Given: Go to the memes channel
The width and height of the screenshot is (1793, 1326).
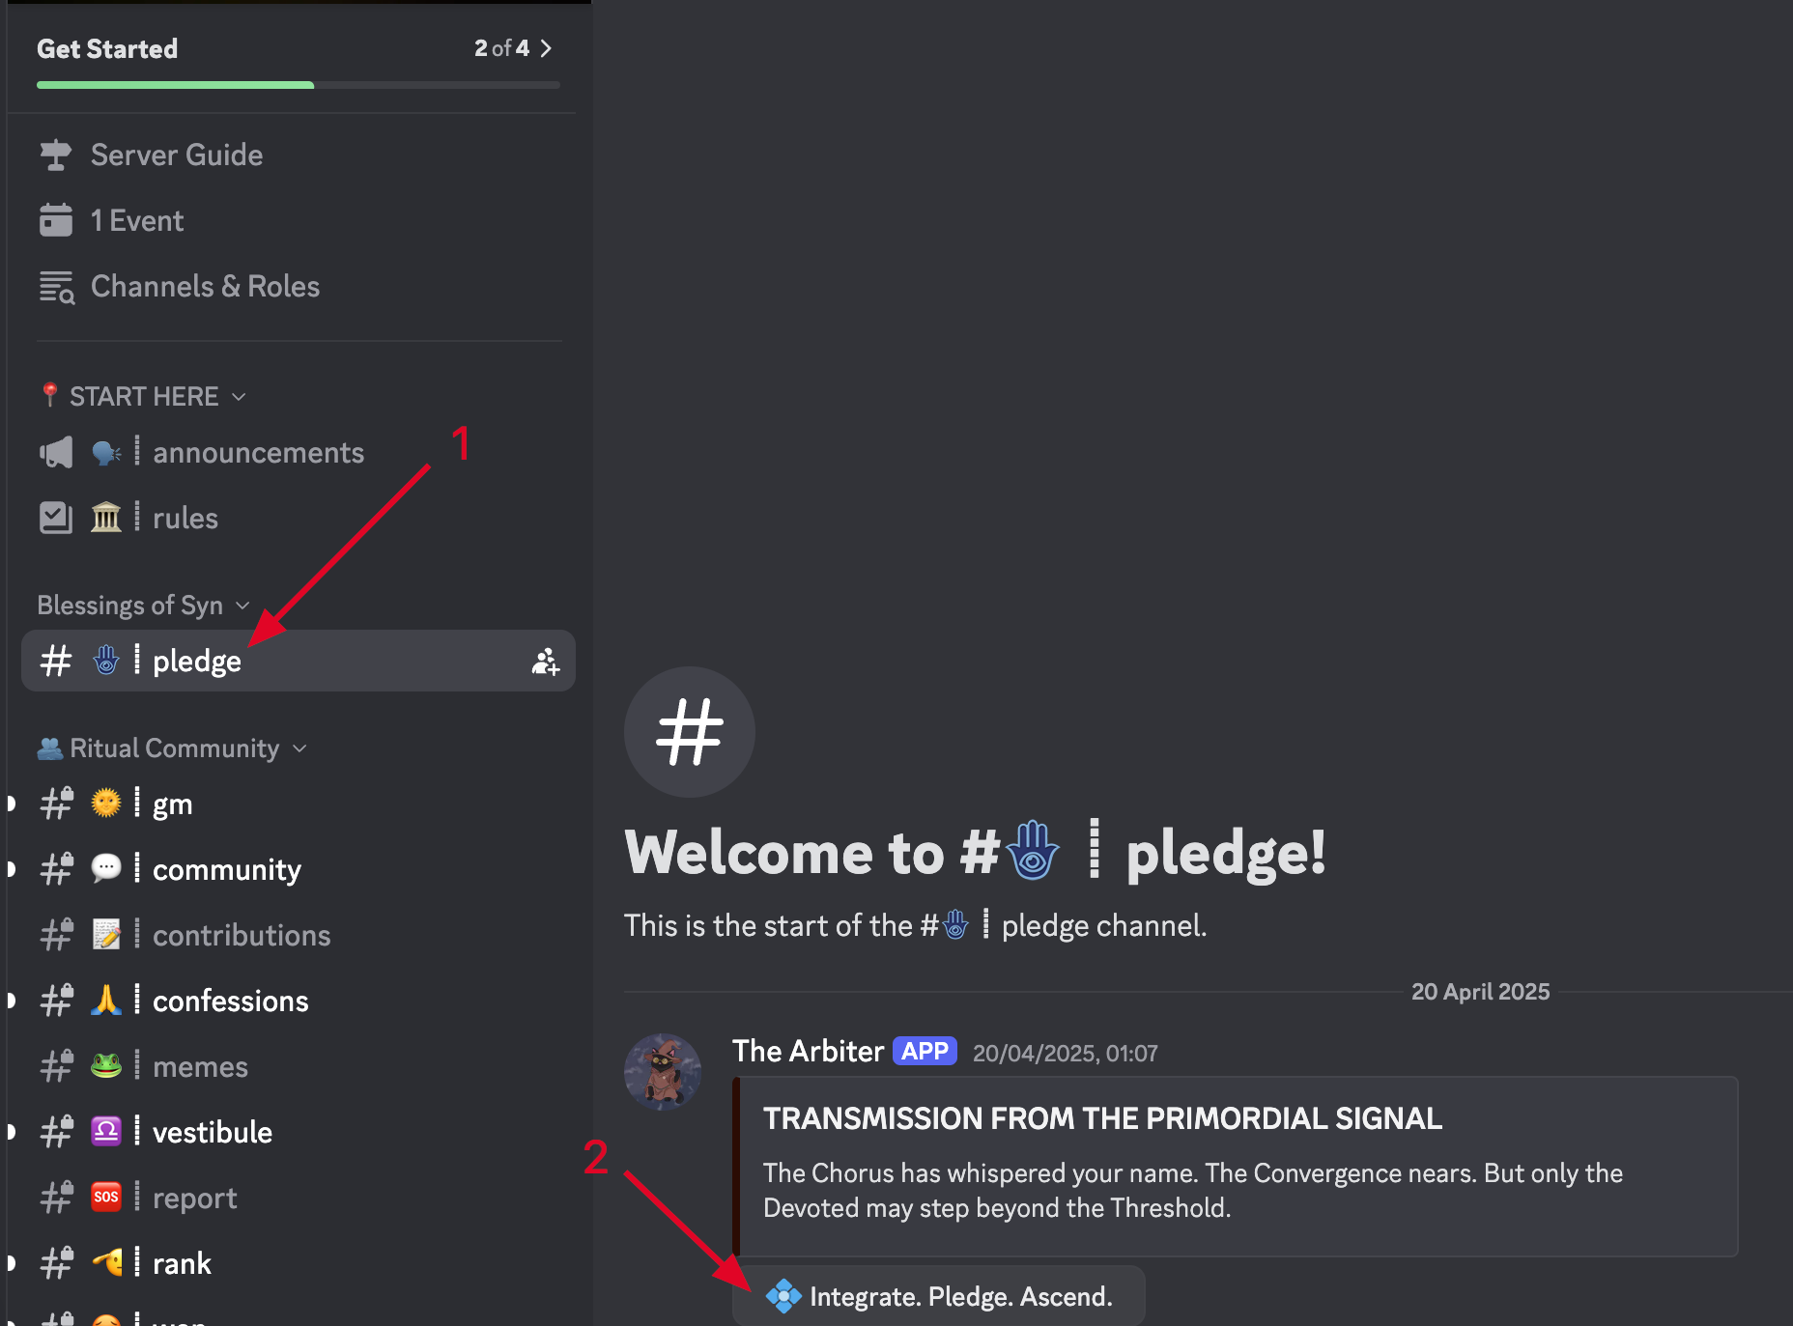Looking at the screenshot, I should 200,1067.
